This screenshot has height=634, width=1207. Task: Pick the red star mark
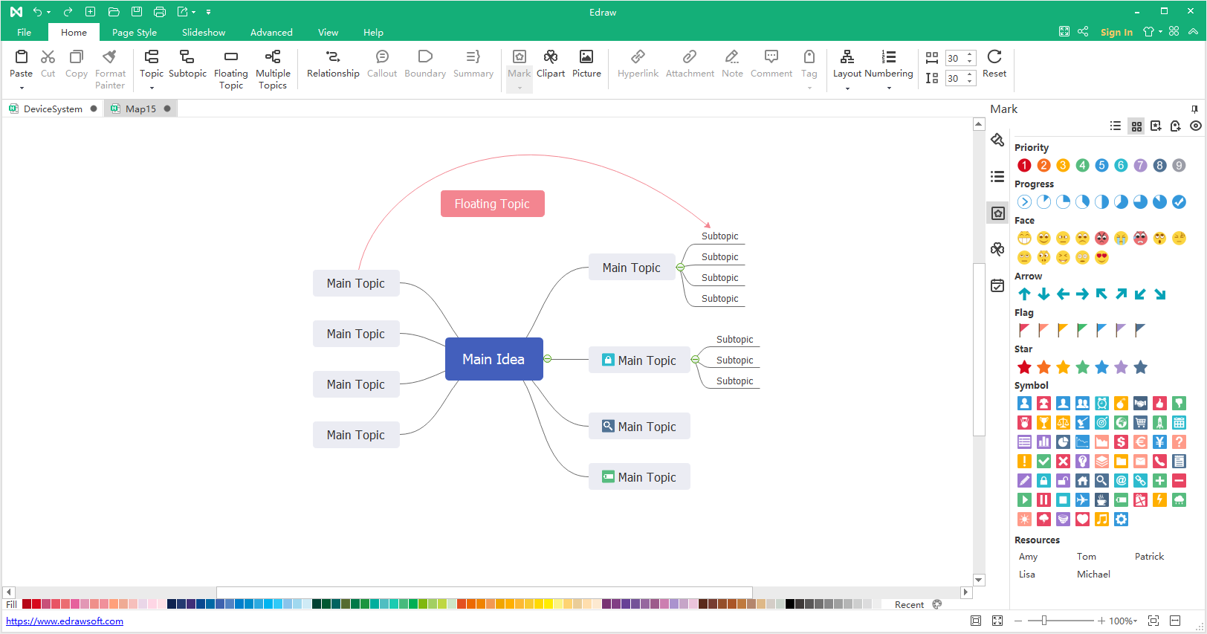coord(1024,367)
